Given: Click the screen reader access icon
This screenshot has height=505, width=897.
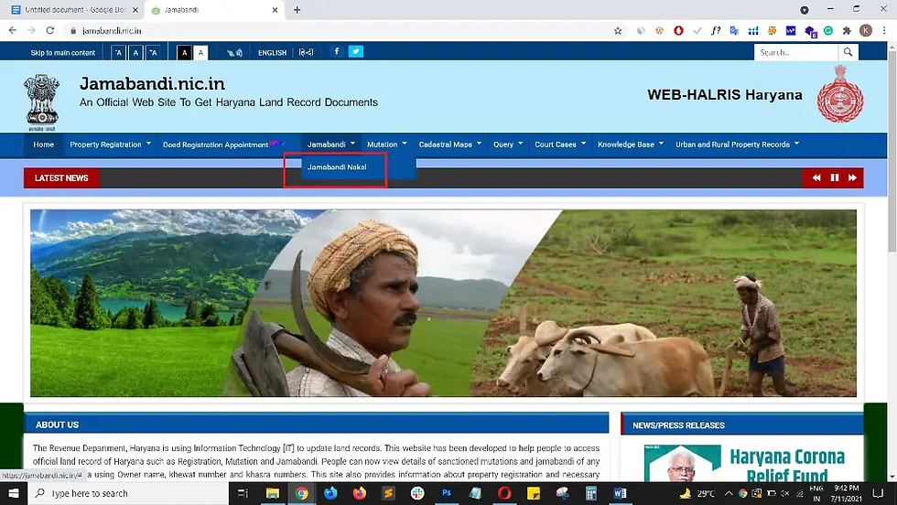Looking at the screenshot, I should 234,53.
